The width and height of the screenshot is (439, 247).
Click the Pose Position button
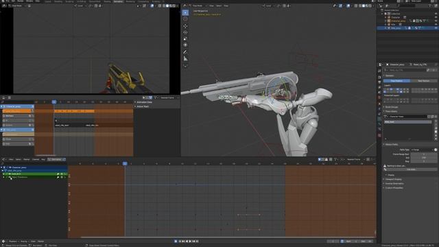[x=396, y=81]
